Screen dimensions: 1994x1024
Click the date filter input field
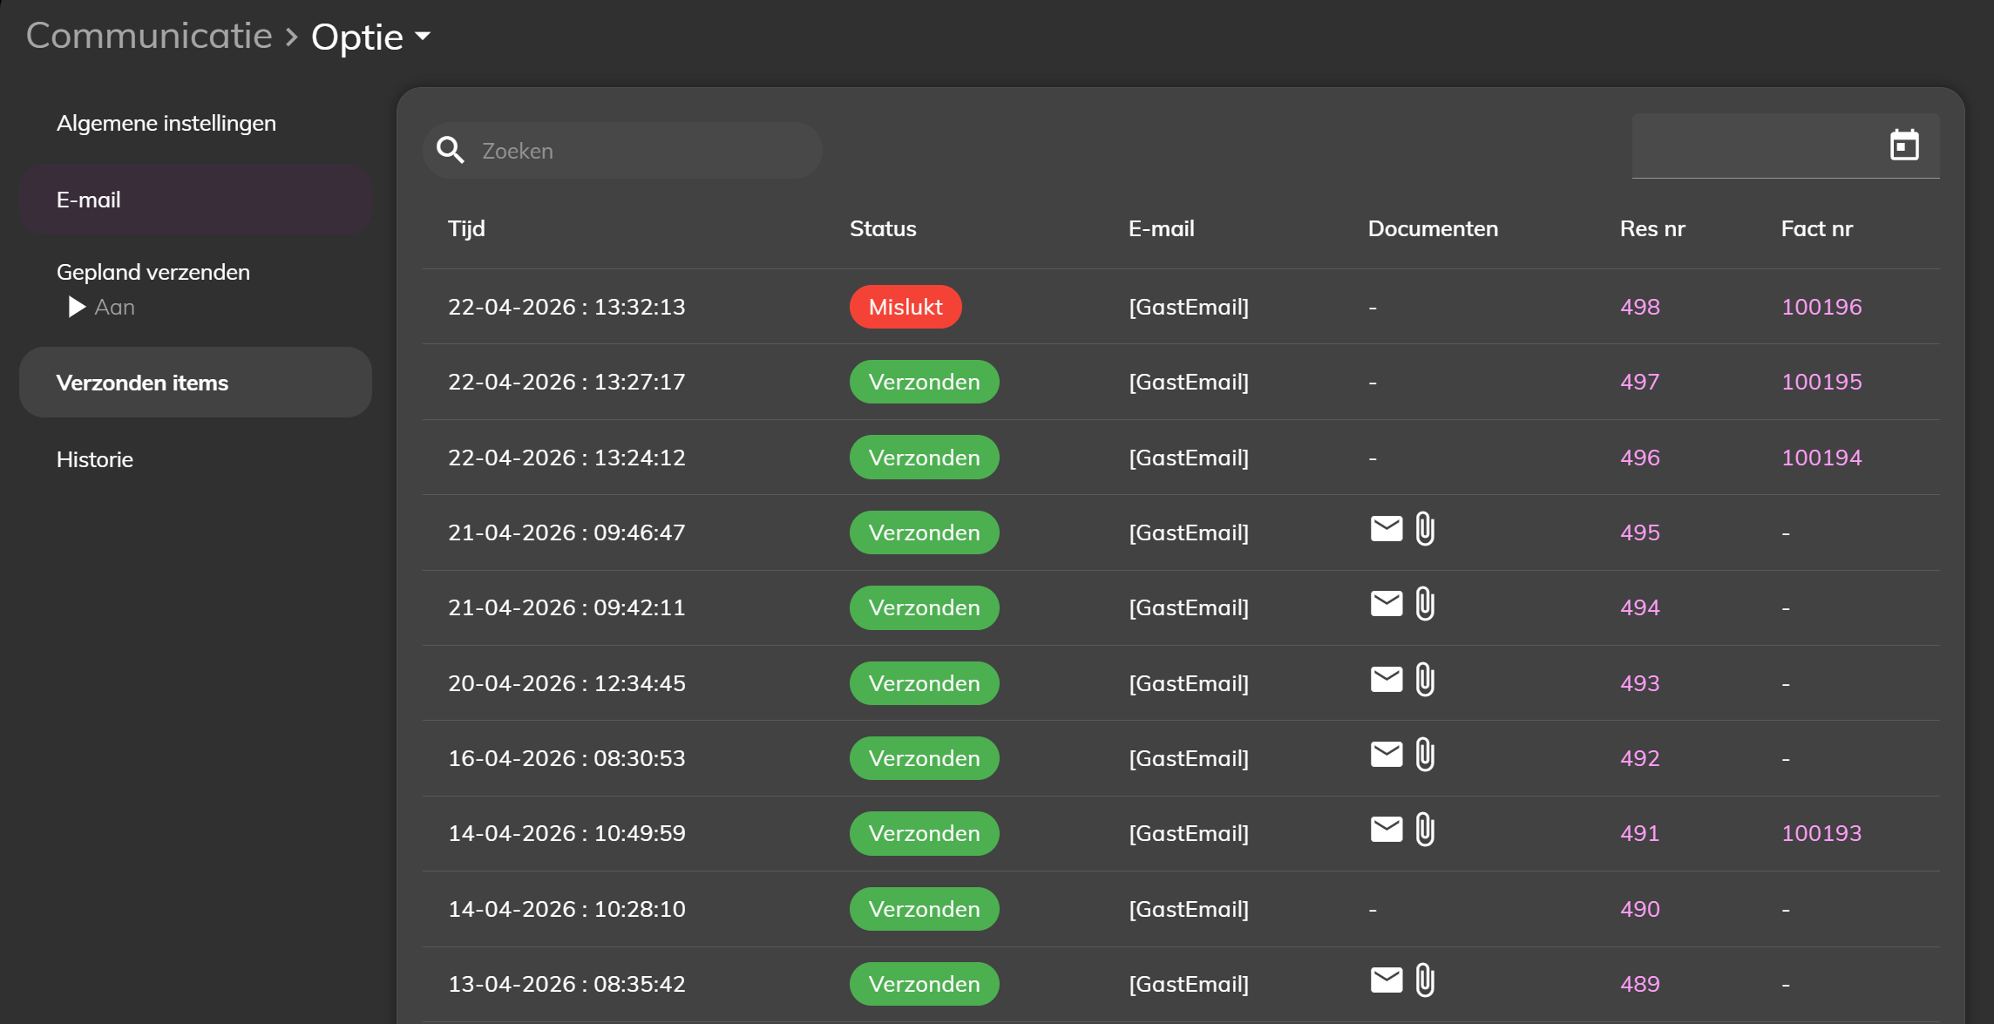point(1786,146)
